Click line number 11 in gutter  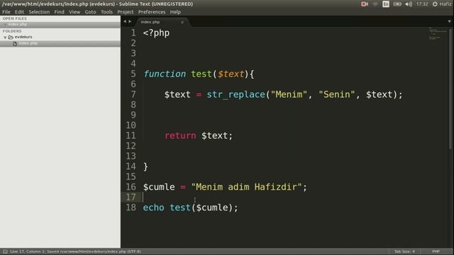click(x=131, y=135)
